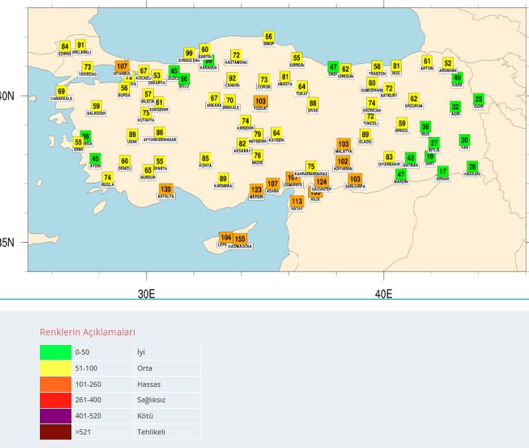Select the green Igdir marker showing 25
Image resolution: width=529 pixels, height=448 pixels.
coord(478,99)
